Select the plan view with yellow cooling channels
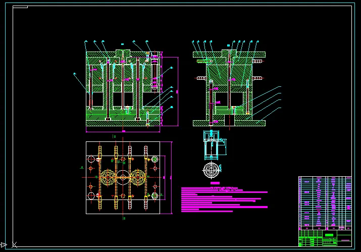This screenshot has height=252, width=361. (x=123, y=178)
